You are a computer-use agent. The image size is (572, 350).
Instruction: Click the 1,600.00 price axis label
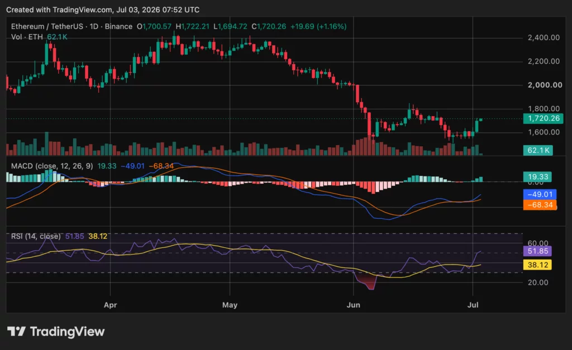[544, 132]
